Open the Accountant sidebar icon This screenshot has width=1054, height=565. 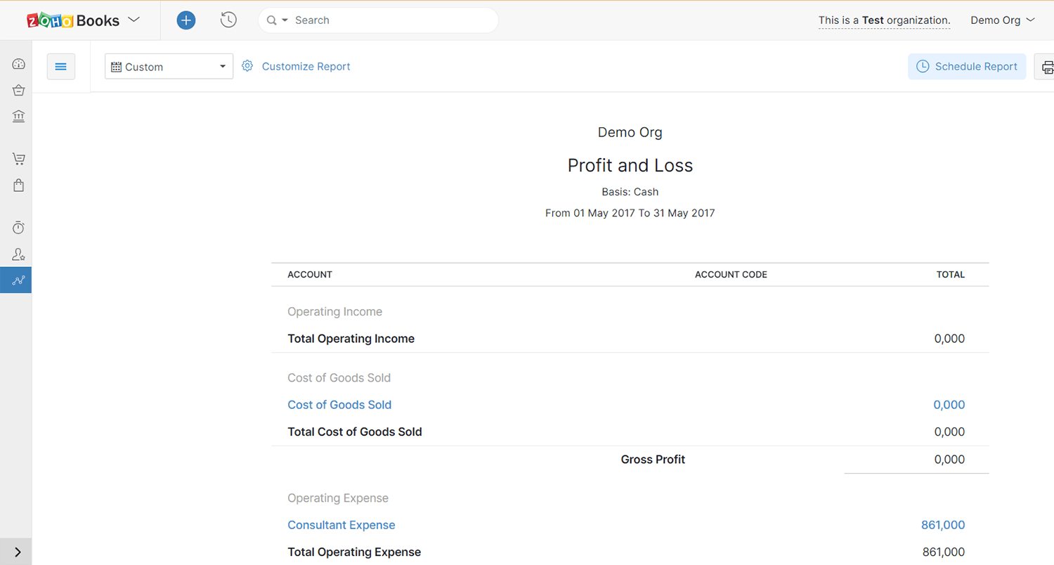point(19,254)
